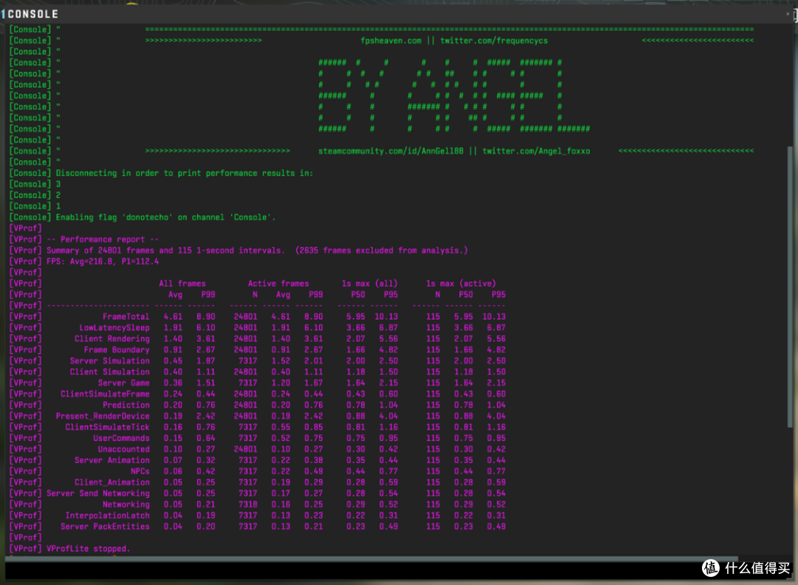Click FrameTotal's All frames Avg value 4.61
798x585 pixels.
point(173,316)
